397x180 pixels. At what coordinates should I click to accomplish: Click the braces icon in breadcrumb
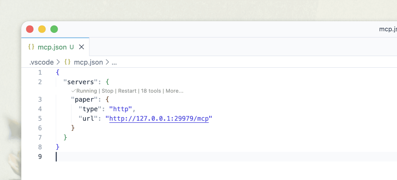tap(67, 62)
